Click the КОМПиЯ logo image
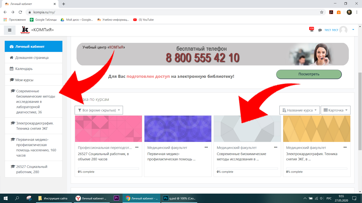The image size is (362, 203). (25, 30)
